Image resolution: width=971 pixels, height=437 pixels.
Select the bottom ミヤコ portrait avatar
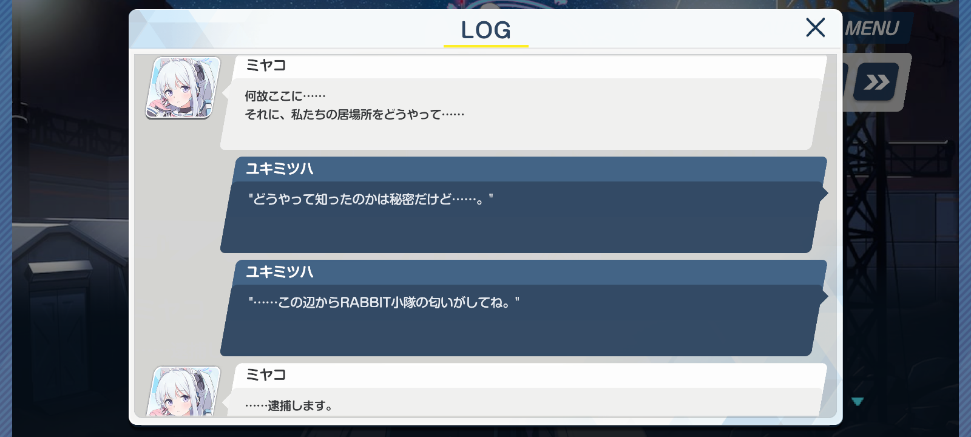pyautogui.click(x=184, y=391)
